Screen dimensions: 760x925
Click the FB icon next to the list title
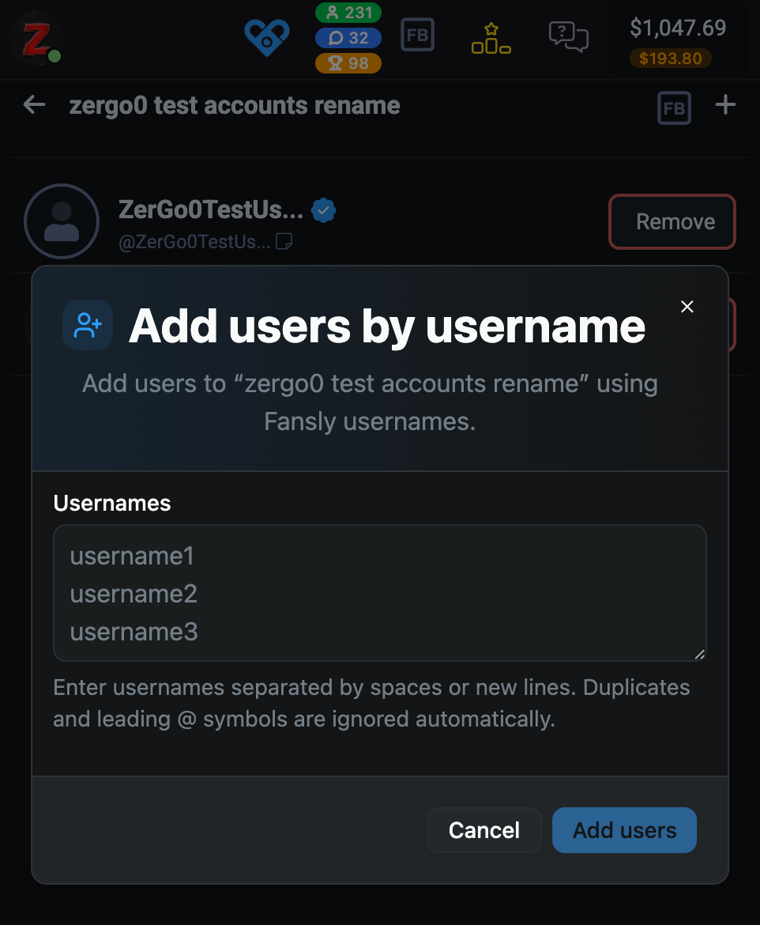coord(674,108)
